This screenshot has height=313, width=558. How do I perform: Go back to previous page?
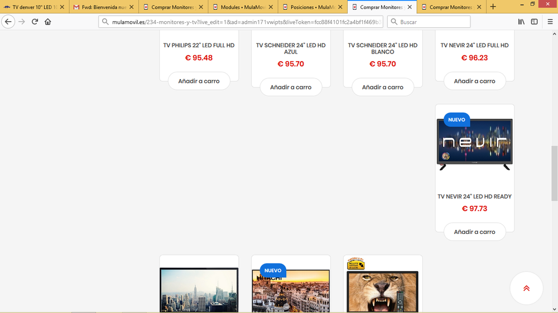(8, 22)
